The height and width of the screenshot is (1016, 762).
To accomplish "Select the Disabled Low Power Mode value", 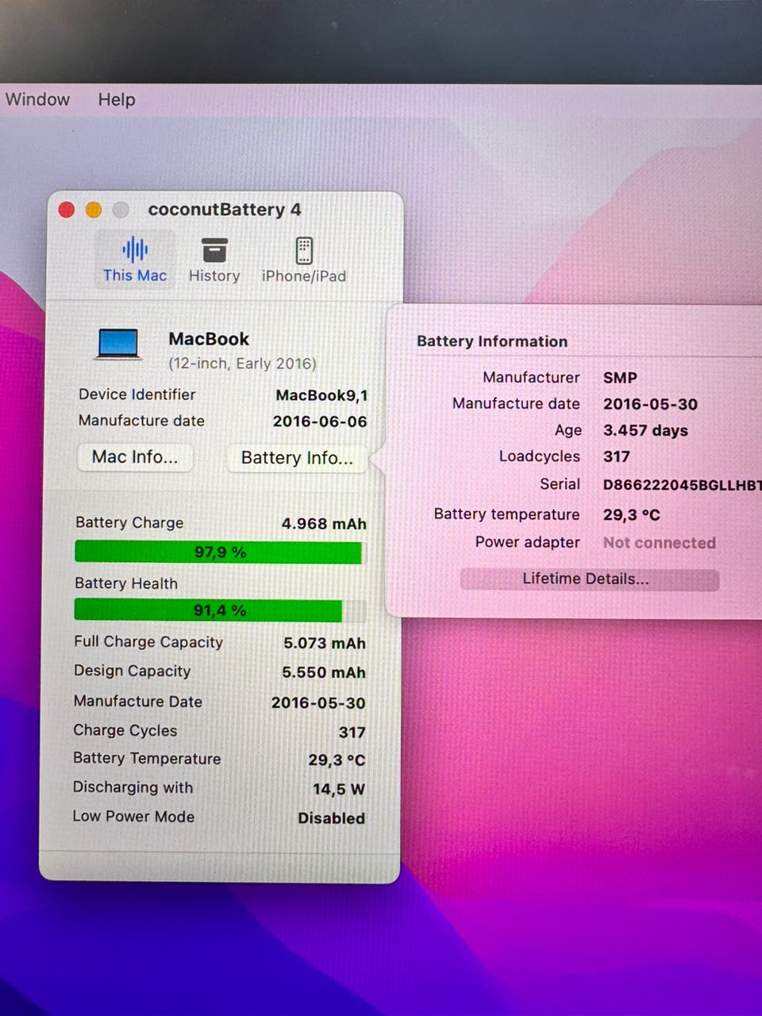I will tap(332, 818).
